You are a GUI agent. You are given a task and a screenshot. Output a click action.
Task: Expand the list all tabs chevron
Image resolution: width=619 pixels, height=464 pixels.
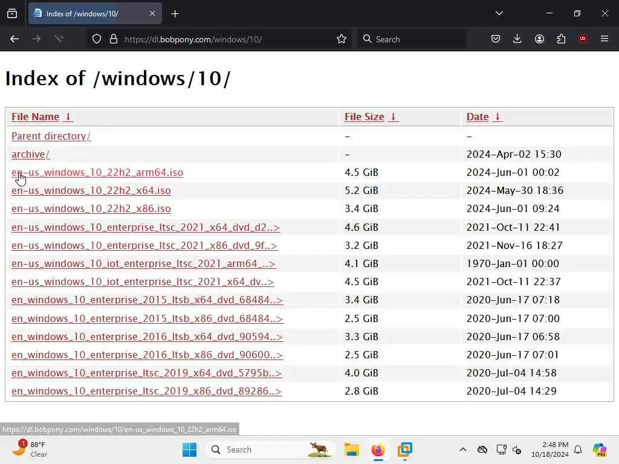(499, 13)
